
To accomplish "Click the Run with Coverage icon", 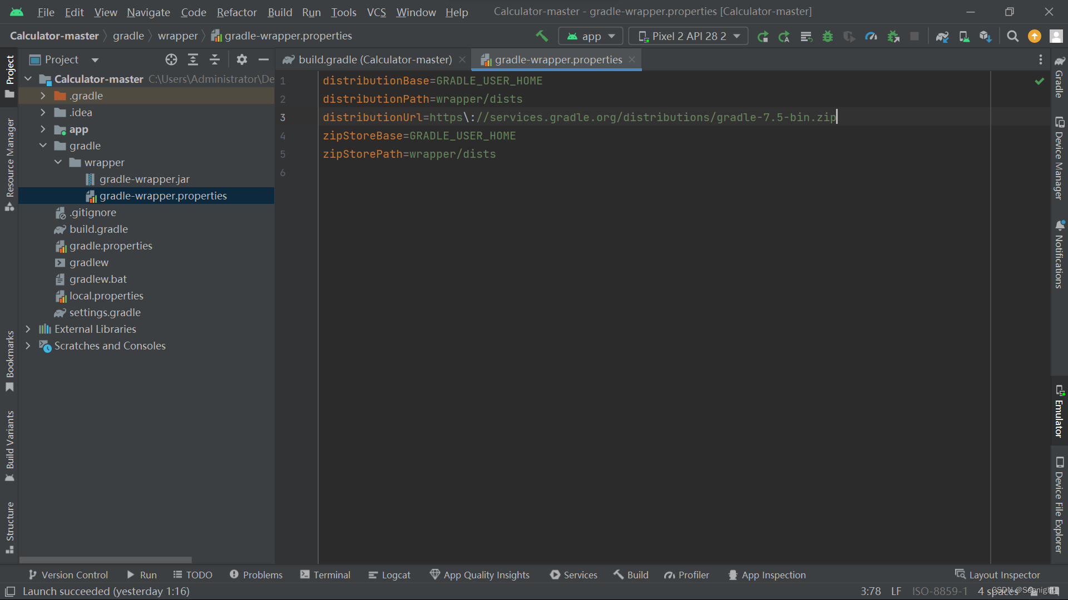I will [849, 37].
